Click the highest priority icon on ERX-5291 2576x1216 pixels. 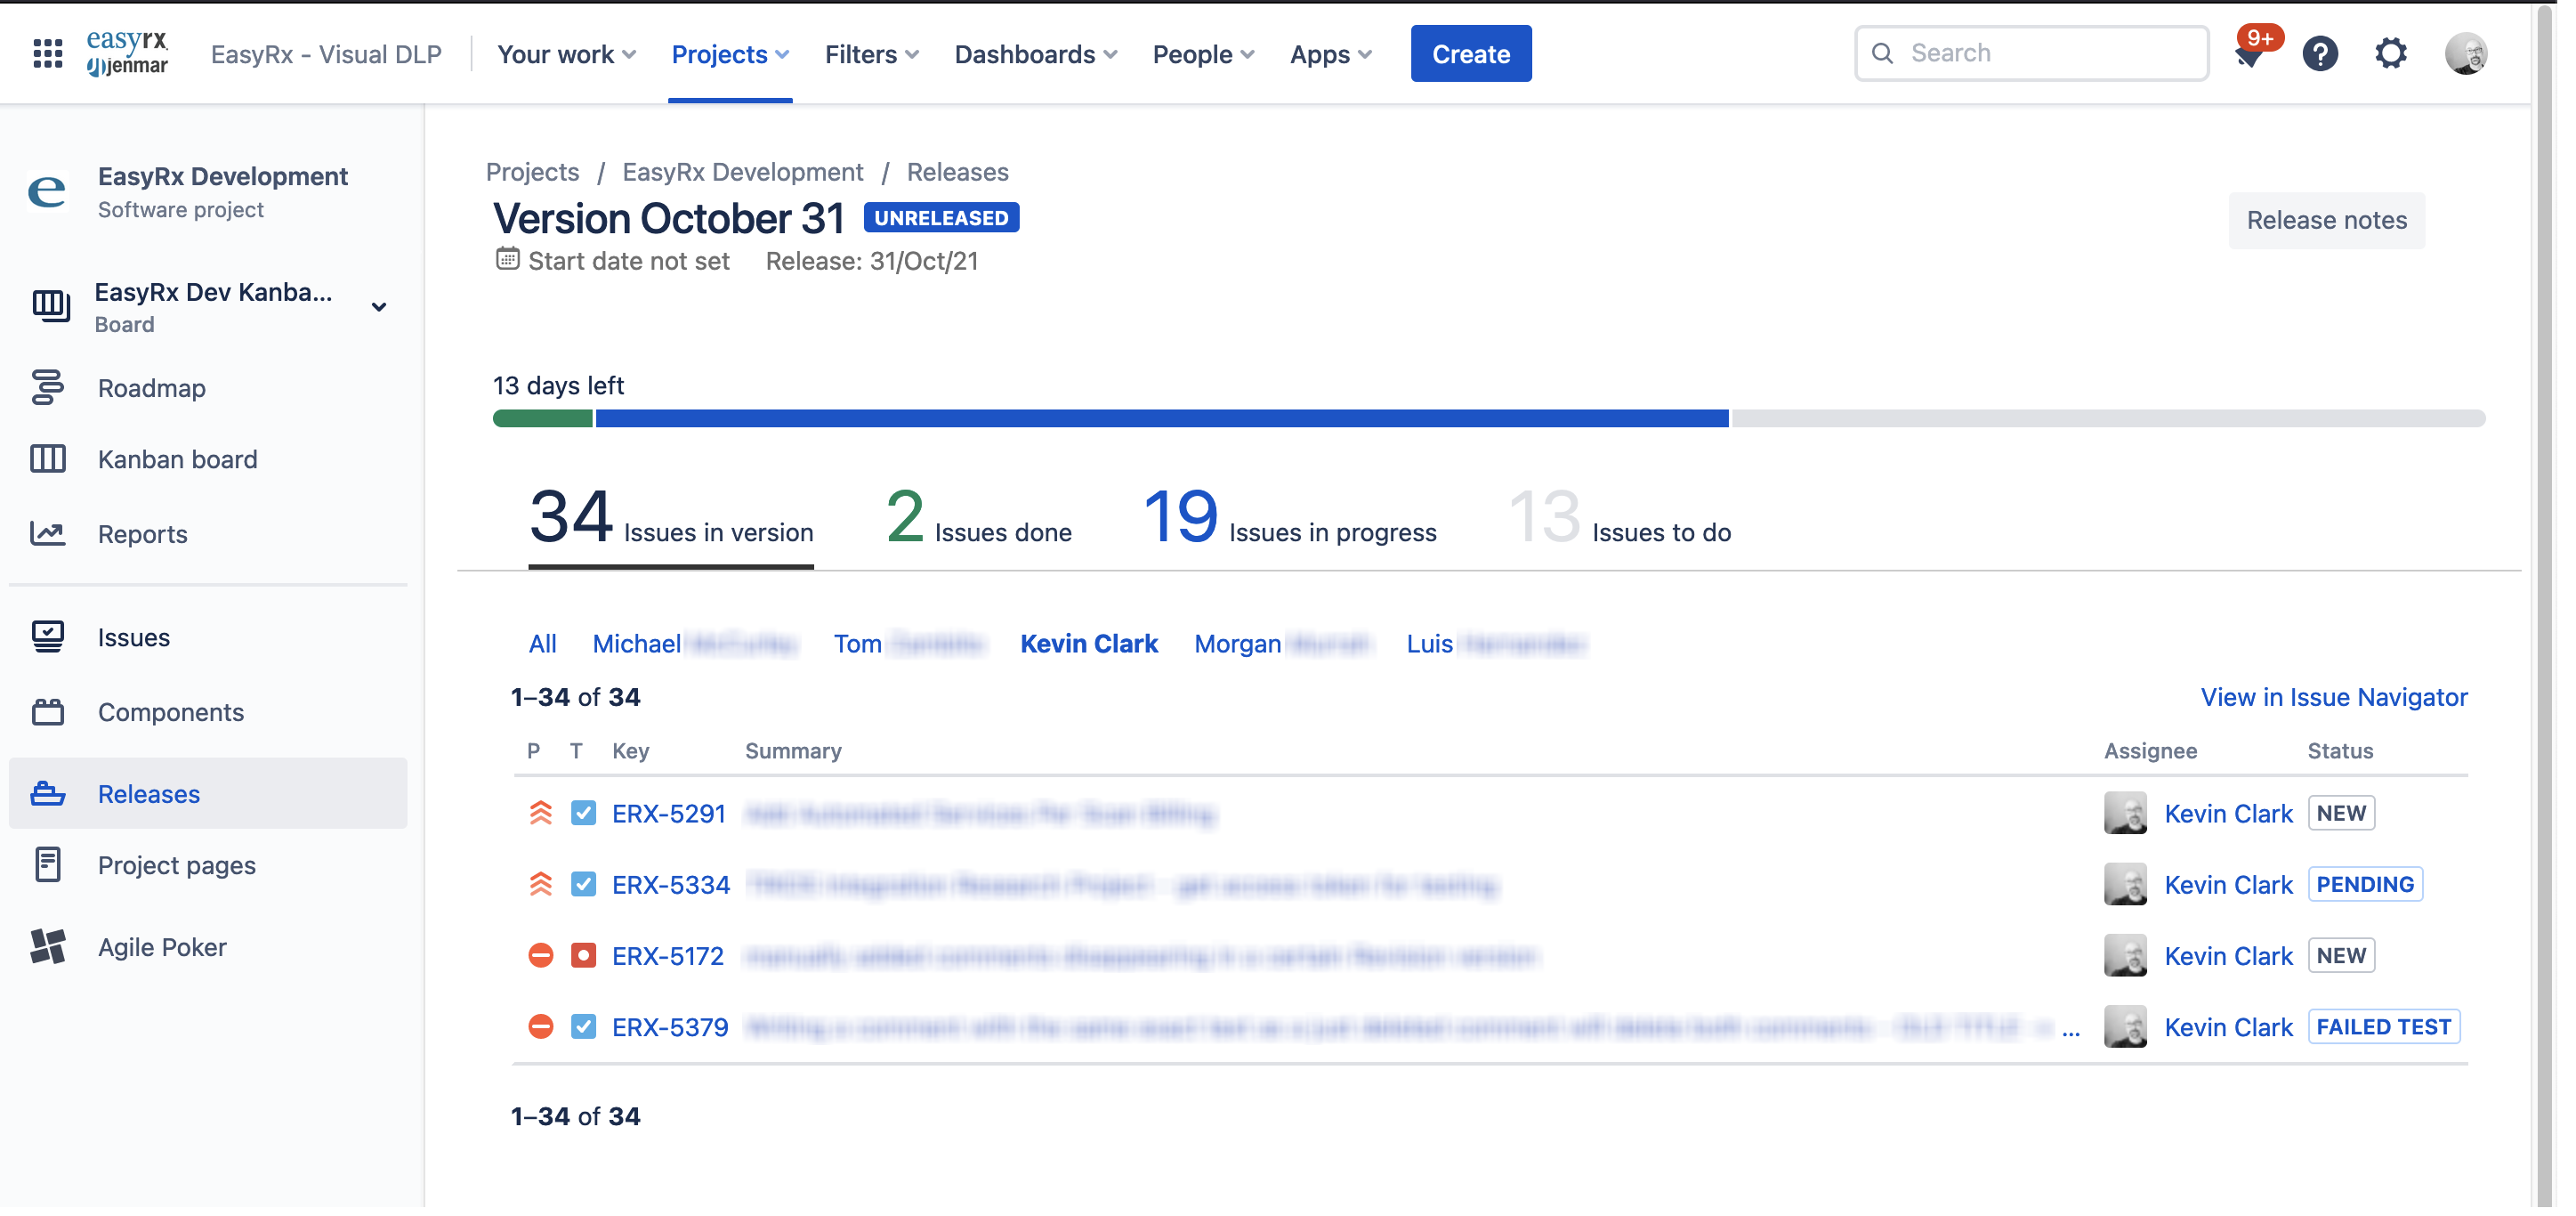pyautogui.click(x=540, y=813)
